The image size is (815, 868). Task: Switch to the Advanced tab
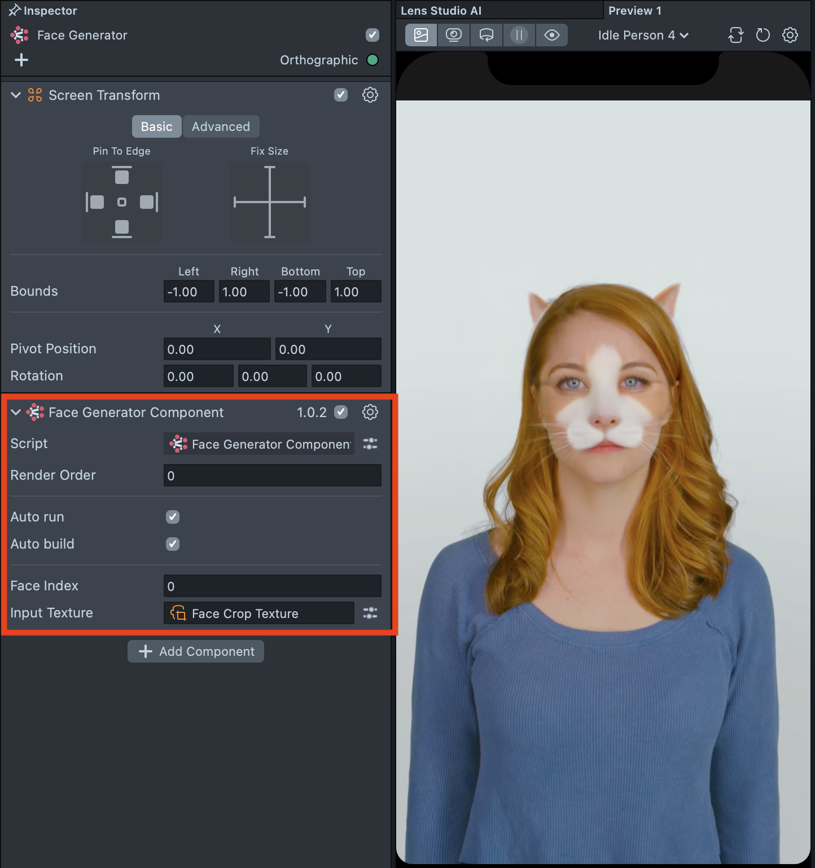coord(221,126)
